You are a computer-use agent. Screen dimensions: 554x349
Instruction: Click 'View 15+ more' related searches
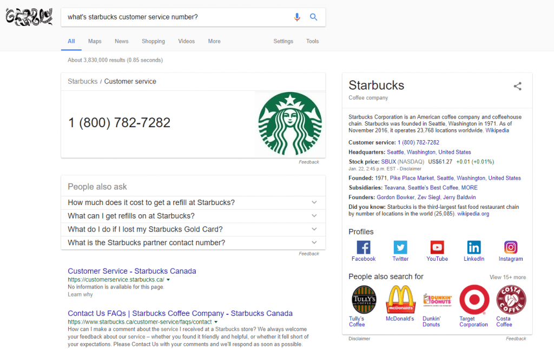507,277
